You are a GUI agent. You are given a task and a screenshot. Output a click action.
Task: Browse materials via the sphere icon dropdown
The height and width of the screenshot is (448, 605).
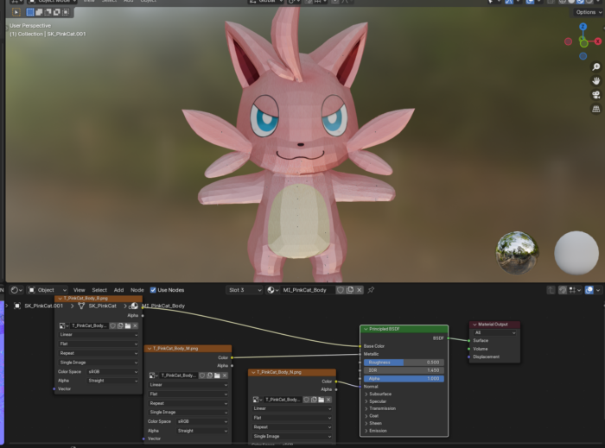coord(273,290)
